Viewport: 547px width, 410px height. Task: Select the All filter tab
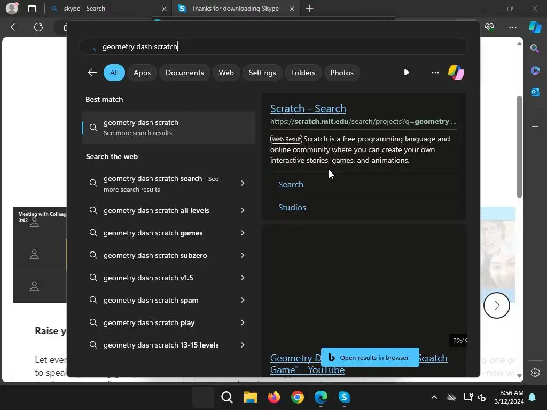click(x=114, y=73)
